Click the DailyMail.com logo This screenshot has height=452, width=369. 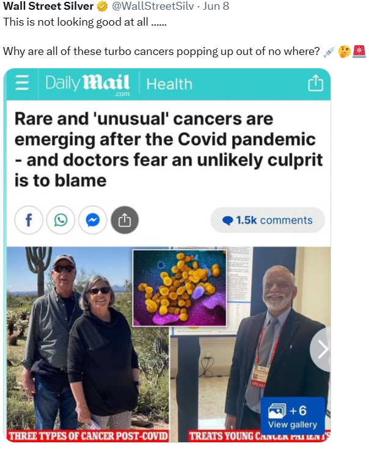pos(87,84)
